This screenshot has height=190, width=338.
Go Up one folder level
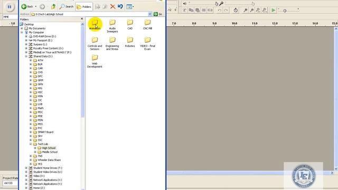[x=53, y=7]
